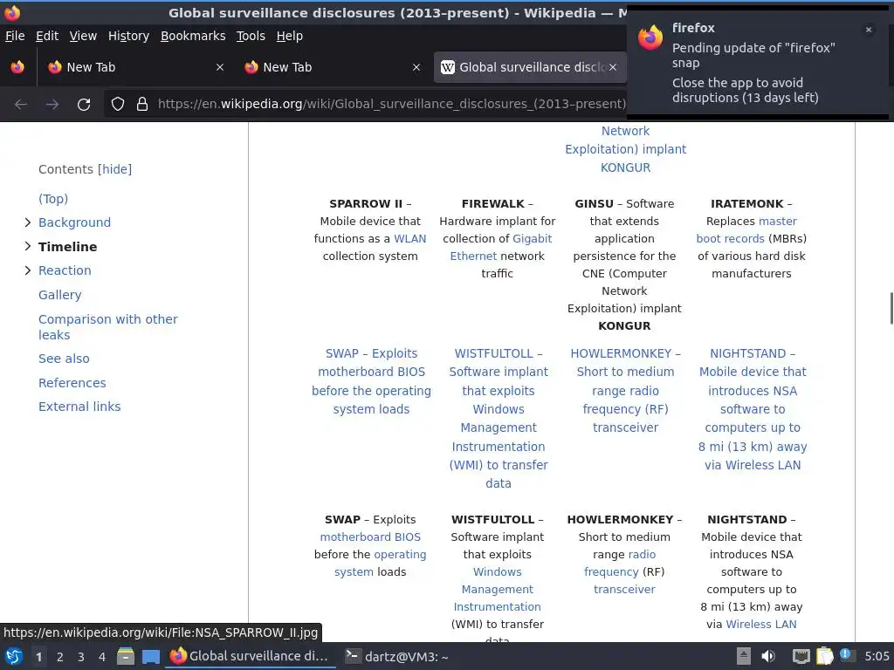This screenshot has width=894, height=670.
Task: Close the first New Tab
Action: [x=219, y=67]
